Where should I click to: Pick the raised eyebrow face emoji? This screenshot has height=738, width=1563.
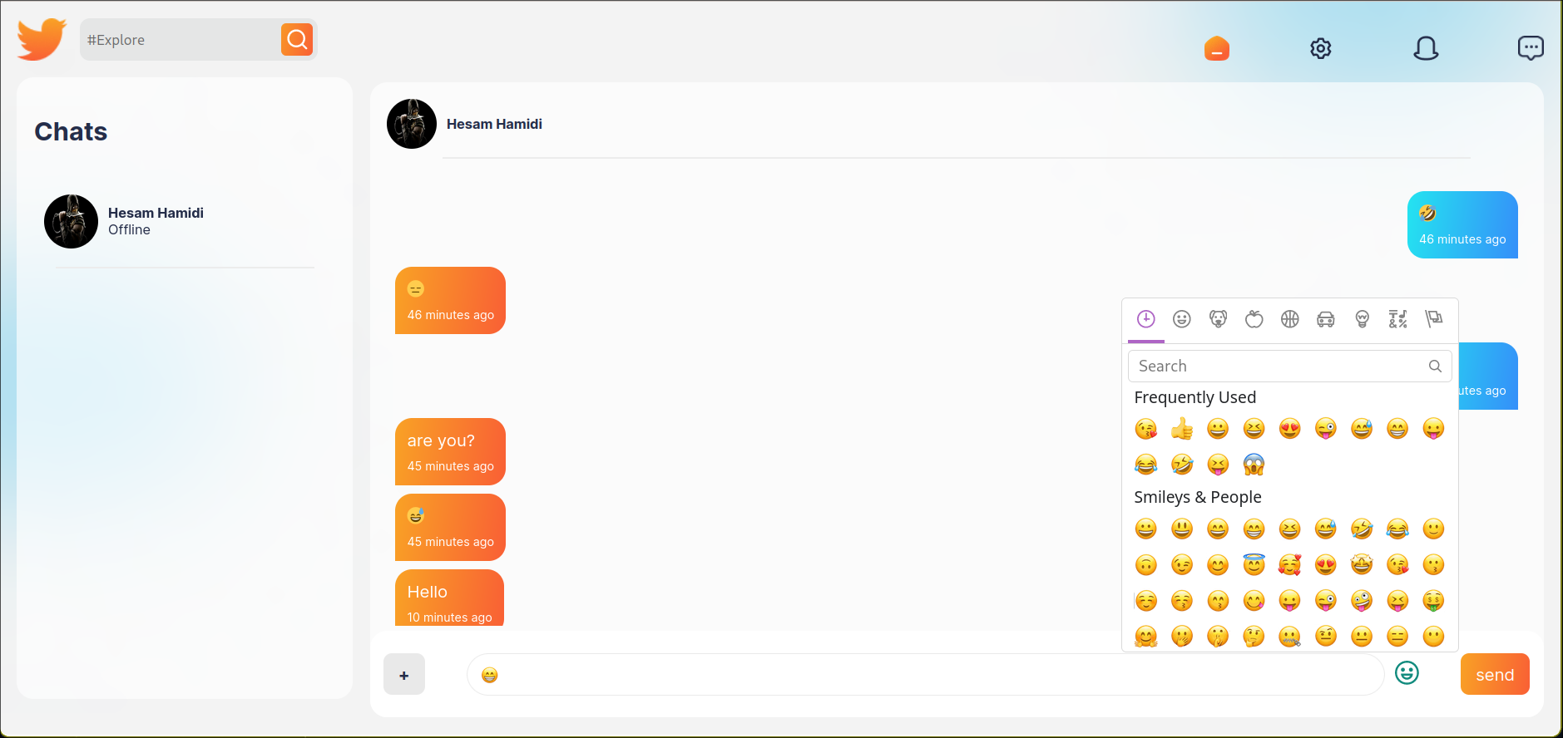click(x=1326, y=637)
